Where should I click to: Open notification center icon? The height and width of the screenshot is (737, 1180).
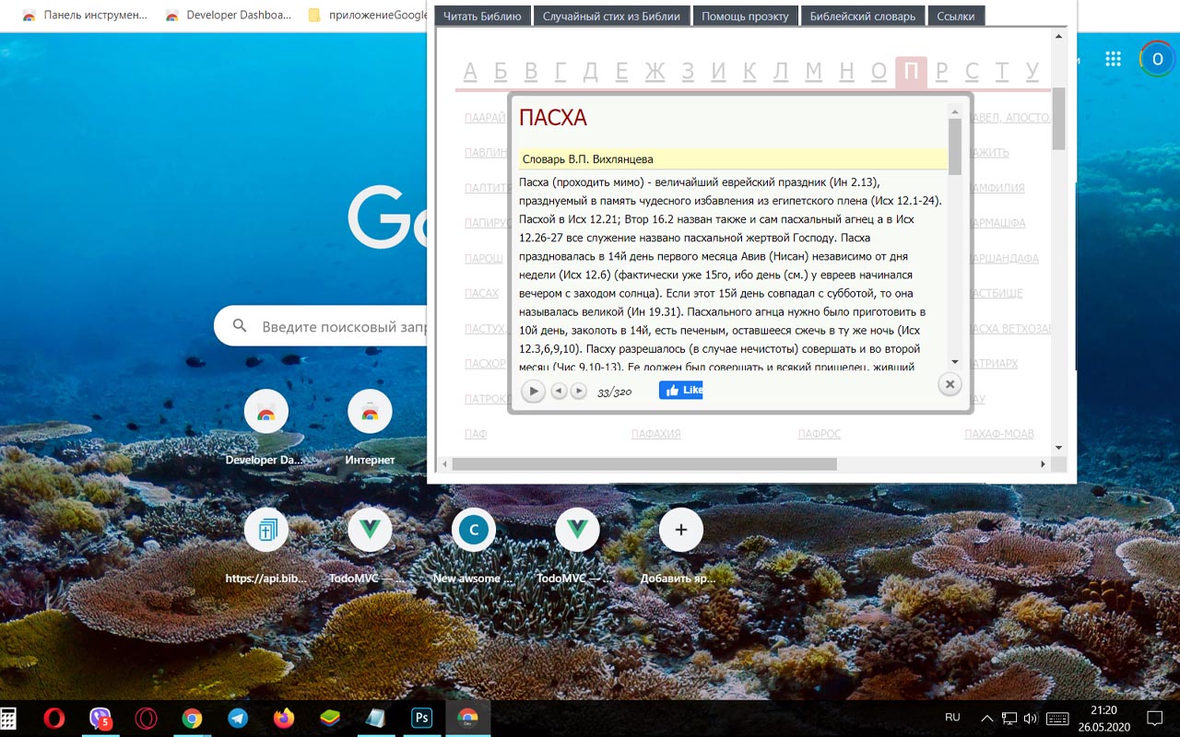click(1154, 719)
